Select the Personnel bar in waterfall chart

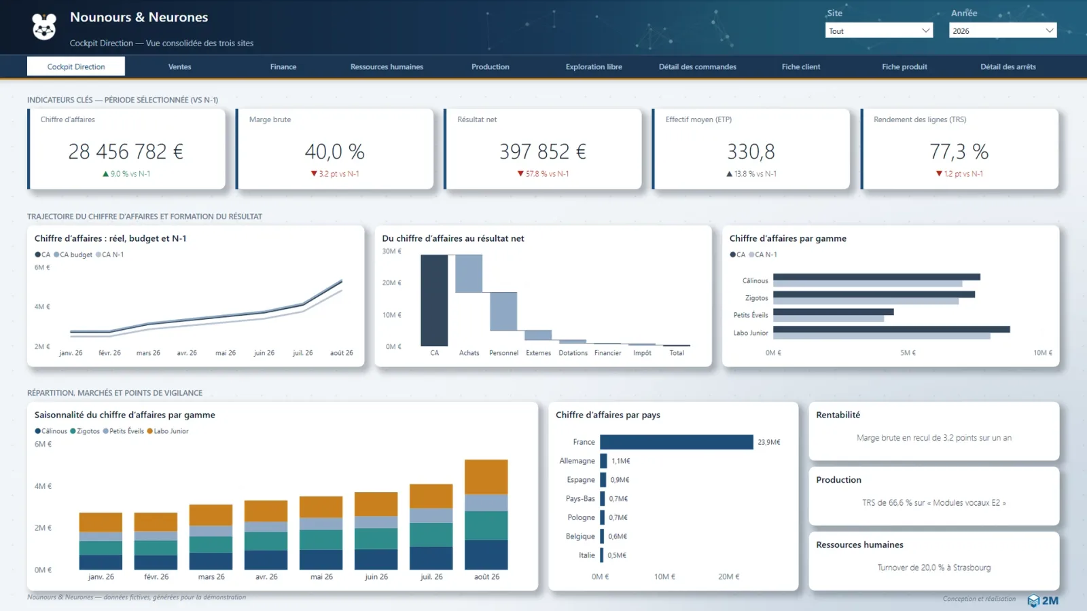503,312
